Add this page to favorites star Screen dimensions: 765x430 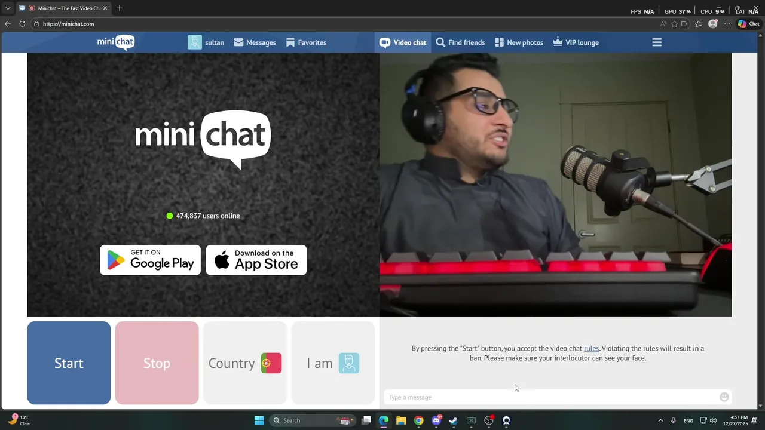point(674,24)
